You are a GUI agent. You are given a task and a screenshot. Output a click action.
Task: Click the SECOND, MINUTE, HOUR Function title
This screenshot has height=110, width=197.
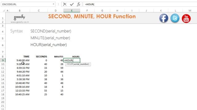click(x=92, y=16)
